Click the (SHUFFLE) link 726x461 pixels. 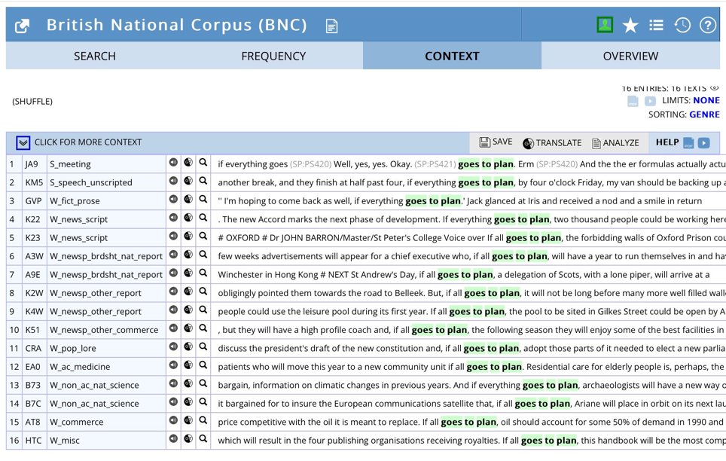coord(32,102)
